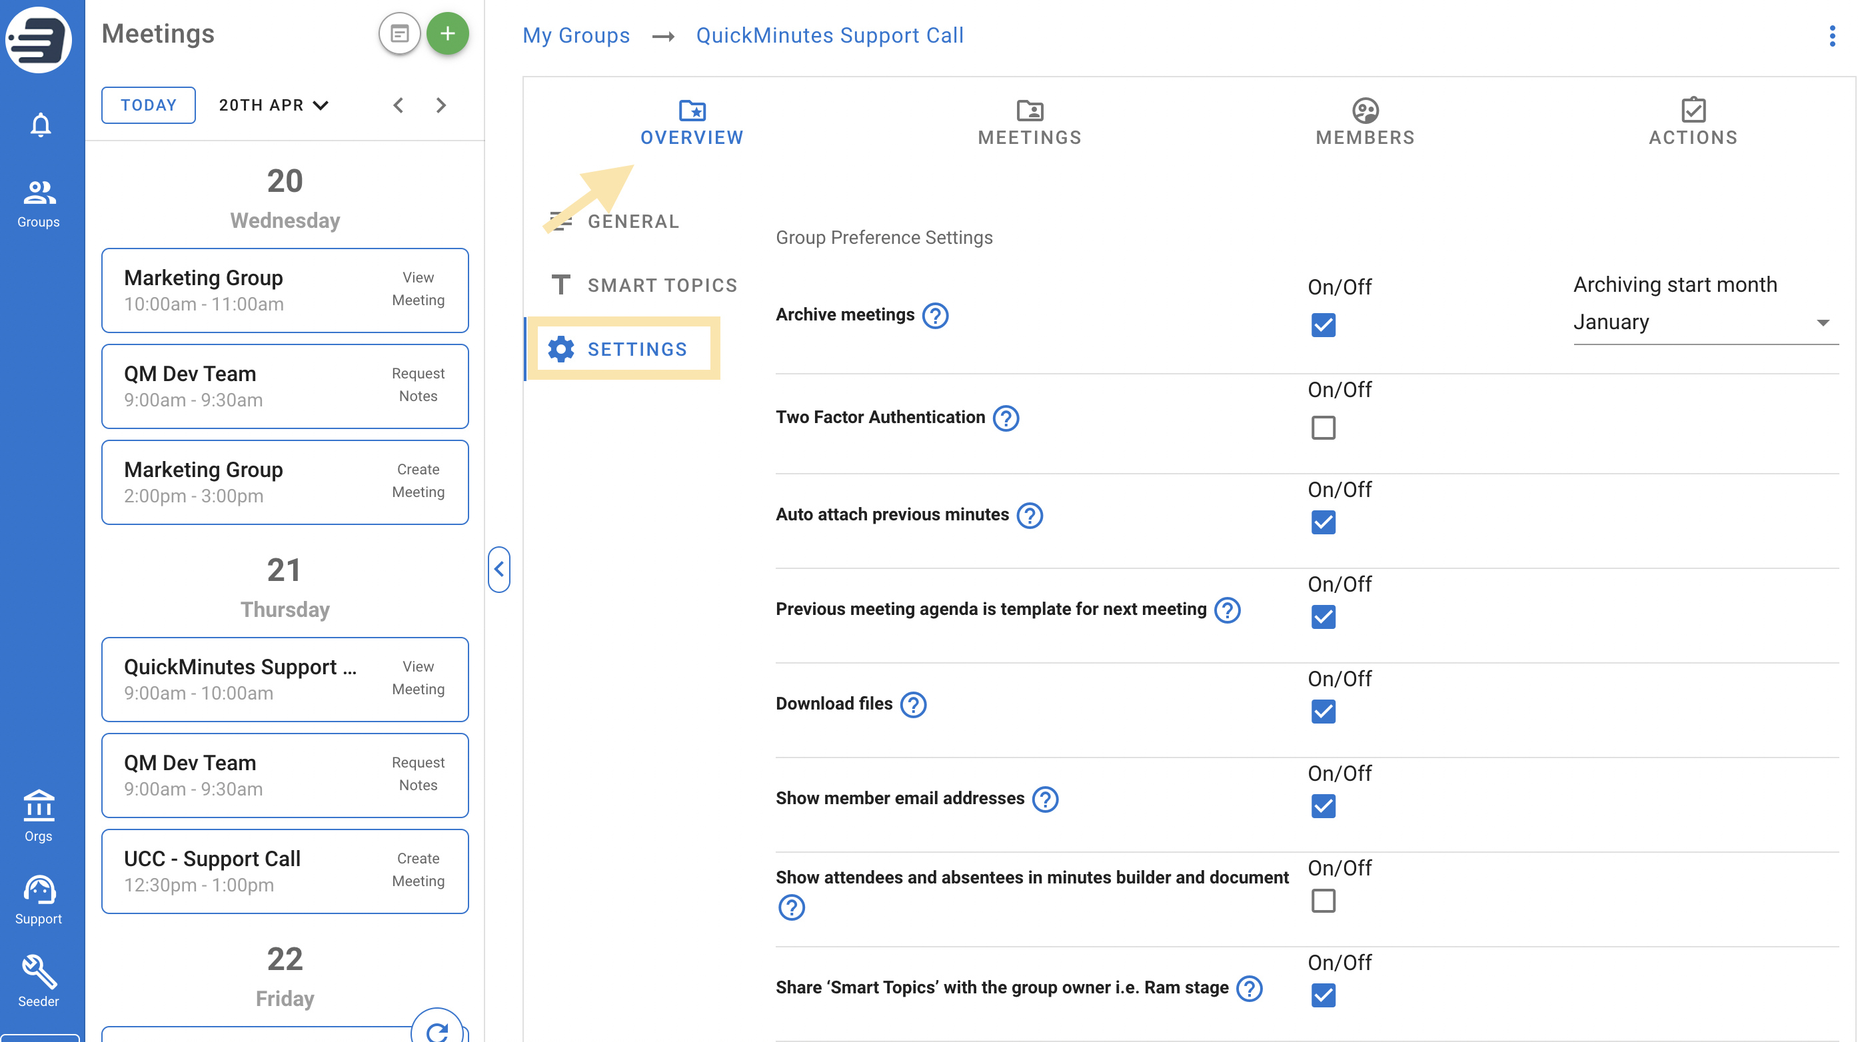Open help for Share Smart Topics
This screenshot has height=1042, width=1858.
point(1250,988)
